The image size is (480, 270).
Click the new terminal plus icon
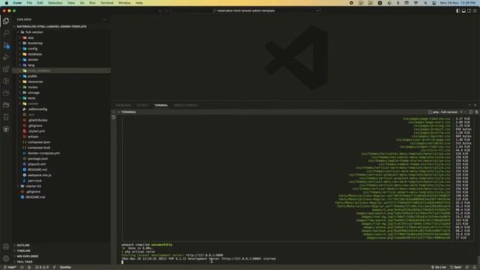[x=461, y=112]
